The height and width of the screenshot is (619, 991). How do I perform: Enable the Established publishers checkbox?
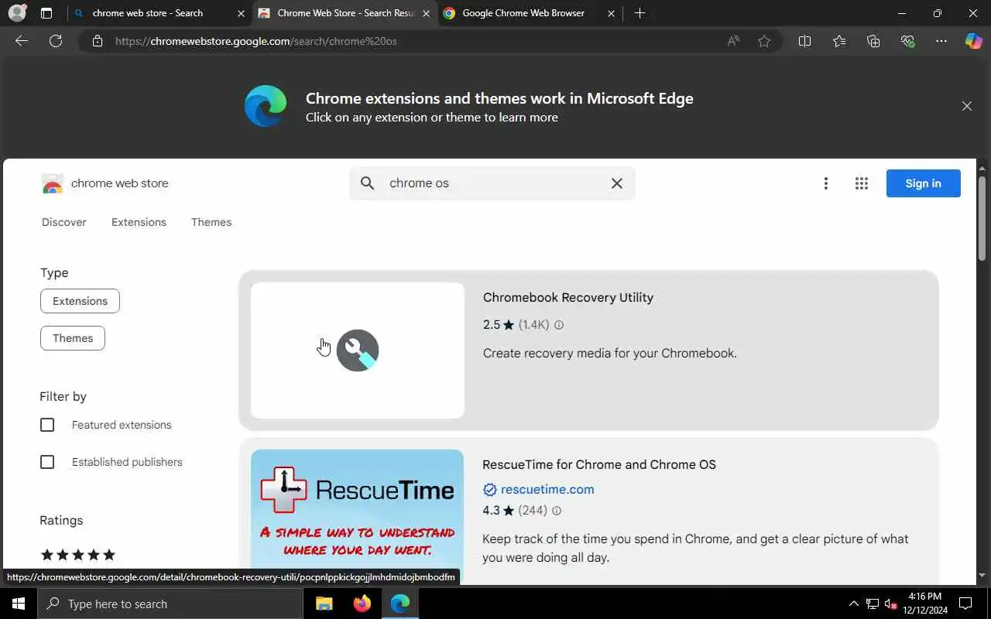point(47,462)
